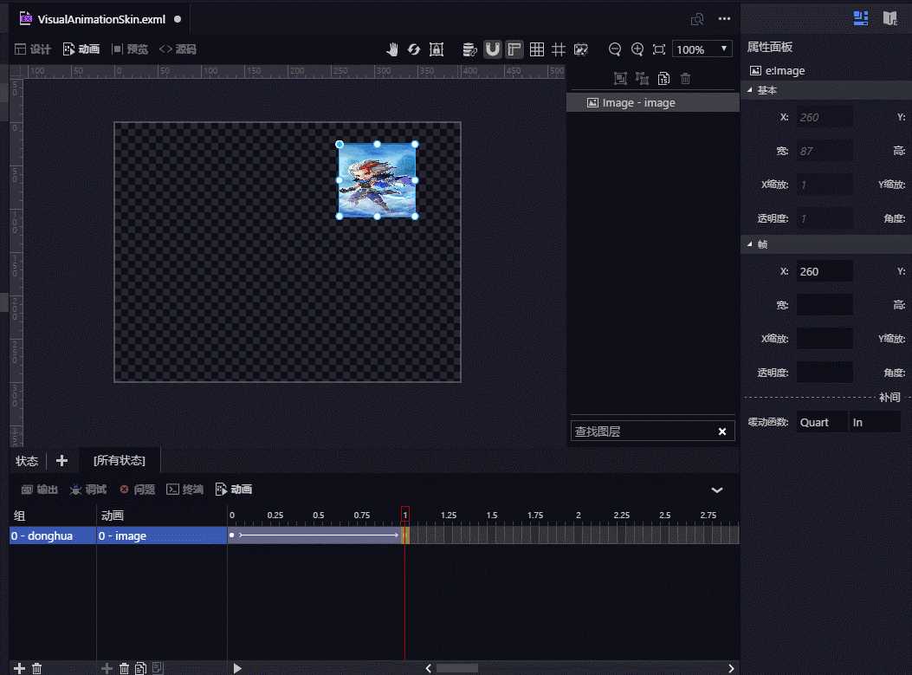Select the 0 - donghua group row

(53, 535)
